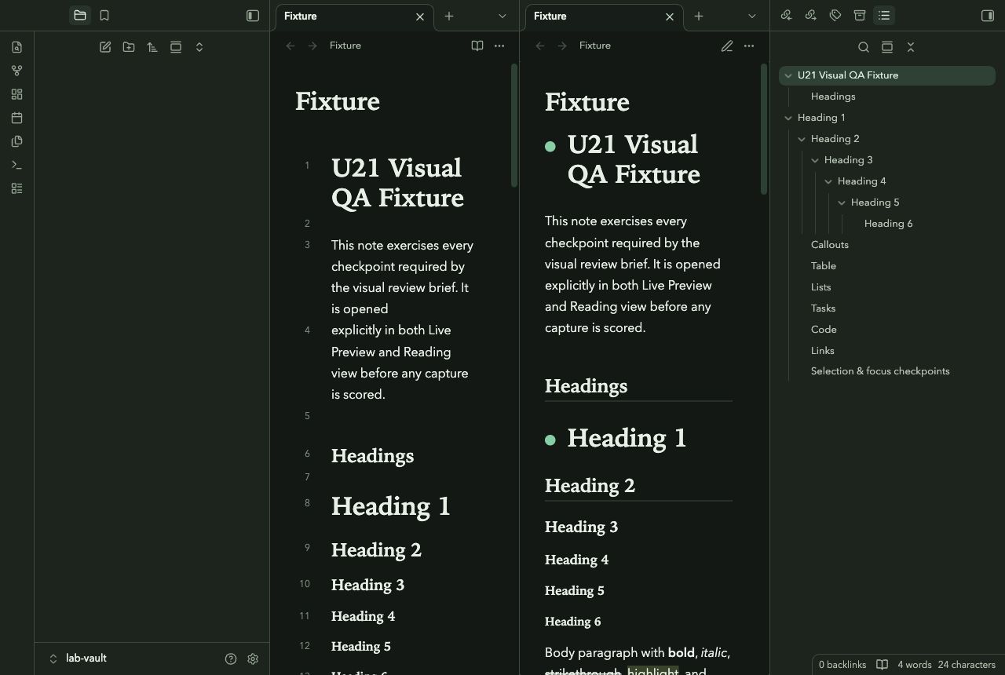Open tab list dropdown of Live Preview pane

pos(502,16)
